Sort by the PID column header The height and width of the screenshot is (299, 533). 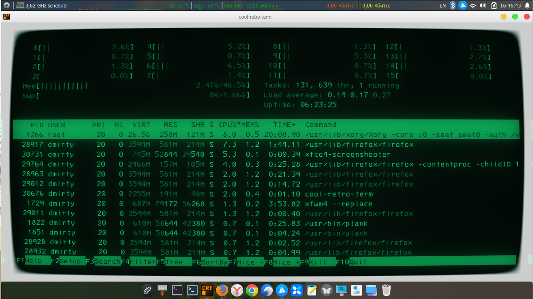36,125
